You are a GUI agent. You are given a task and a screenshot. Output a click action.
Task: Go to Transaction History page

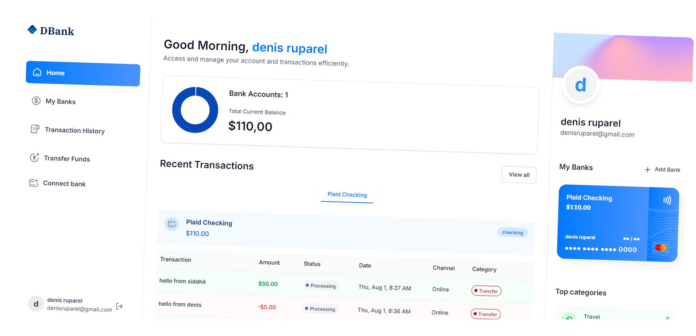pyautogui.click(x=74, y=131)
